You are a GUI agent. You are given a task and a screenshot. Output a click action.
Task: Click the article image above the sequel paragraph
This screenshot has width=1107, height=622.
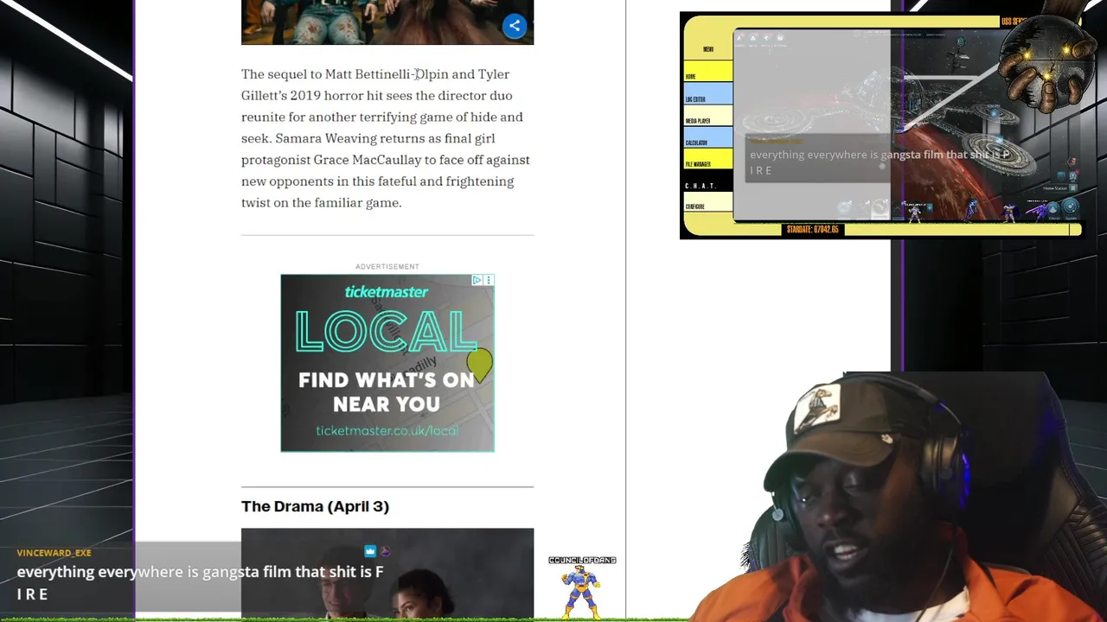coord(387,22)
